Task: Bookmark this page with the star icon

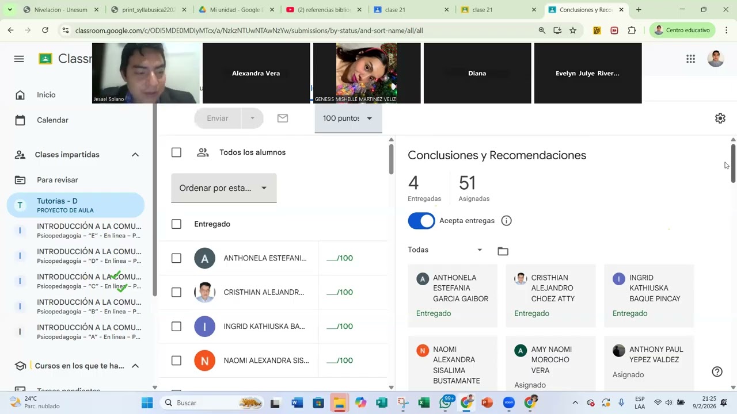Action: click(572, 30)
